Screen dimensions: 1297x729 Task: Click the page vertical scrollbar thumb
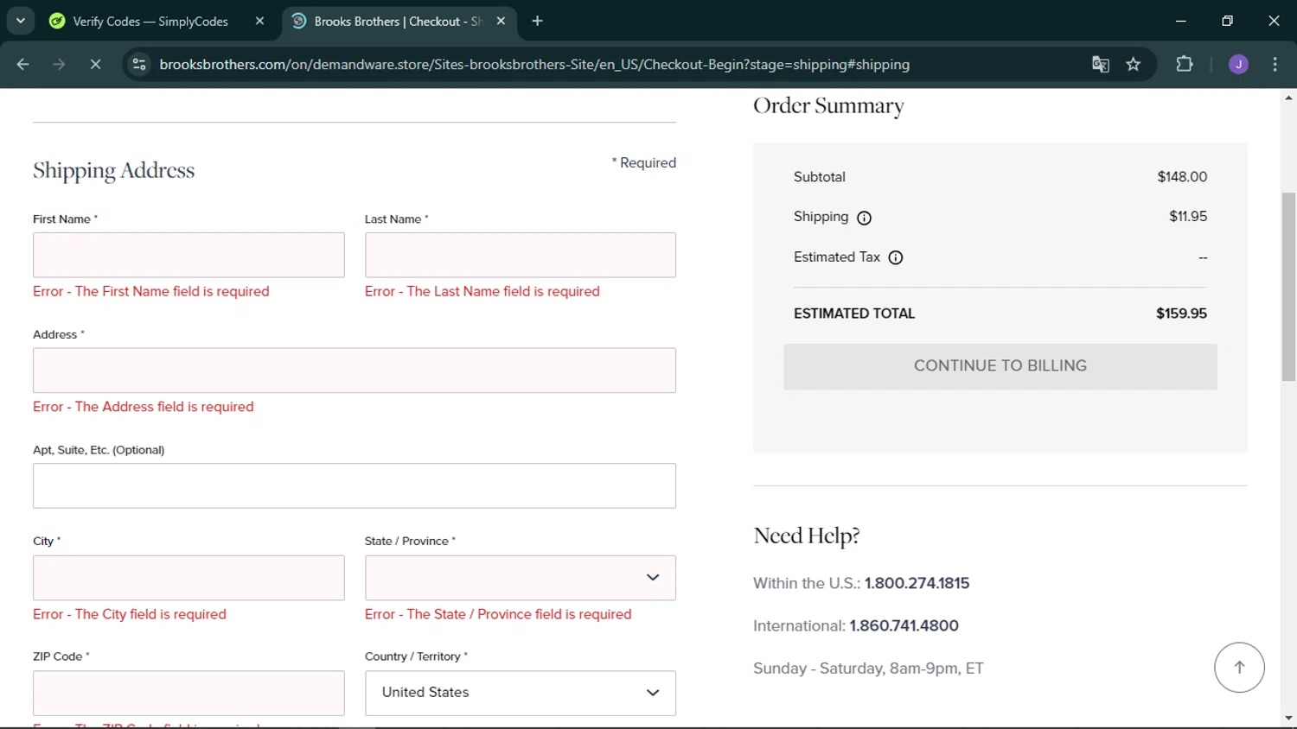click(1288, 285)
